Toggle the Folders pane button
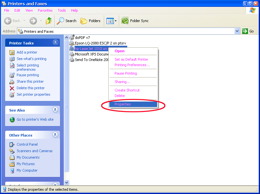This screenshot has height=194, width=260. (90, 21)
